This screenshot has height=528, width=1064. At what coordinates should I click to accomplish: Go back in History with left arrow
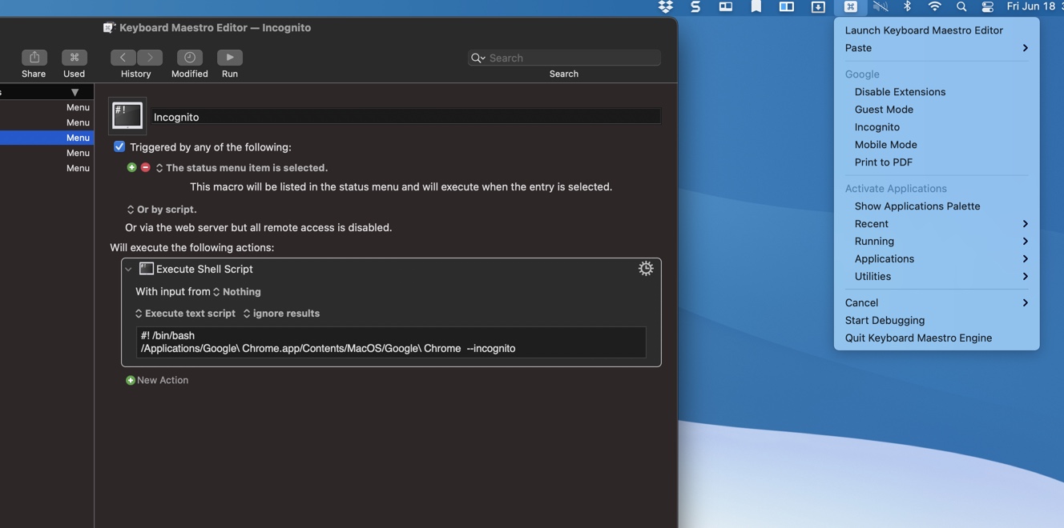pos(123,58)
